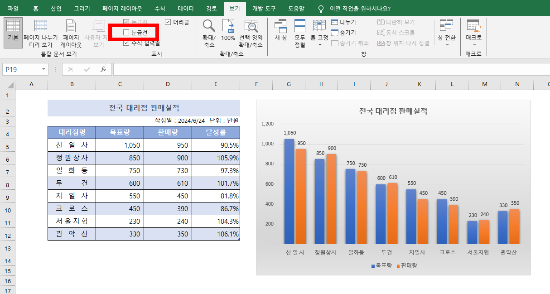Click View Side by Side (나란히 보기)
Screen dimensions: 550x294
click(396, 22)
